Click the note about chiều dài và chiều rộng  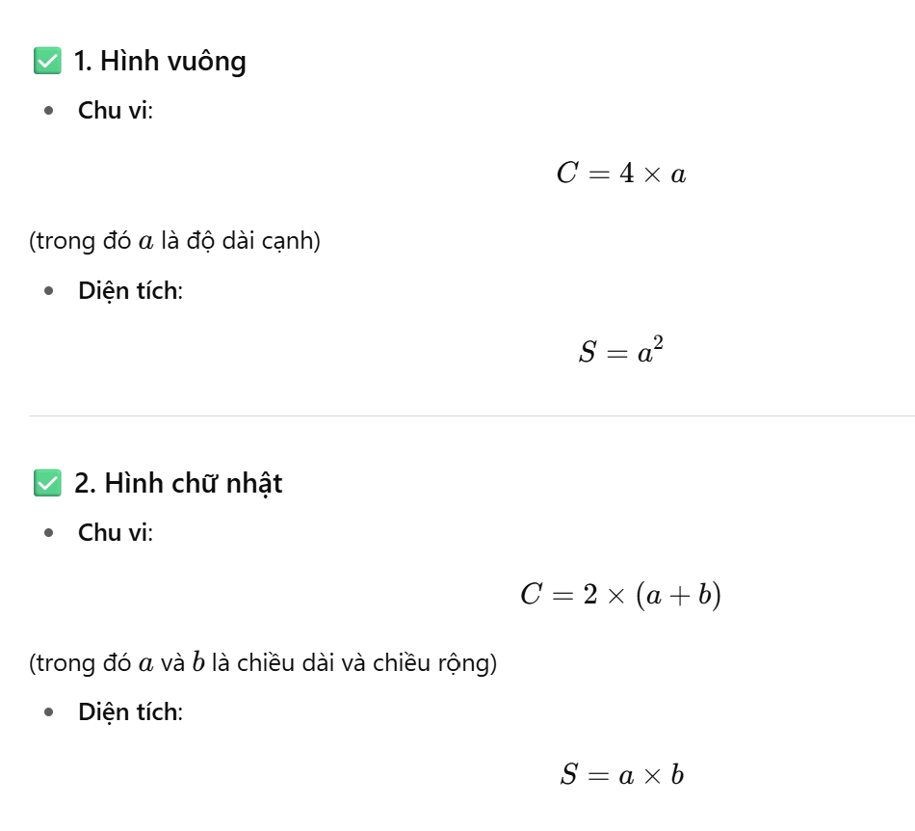click(x=263, y=663)
